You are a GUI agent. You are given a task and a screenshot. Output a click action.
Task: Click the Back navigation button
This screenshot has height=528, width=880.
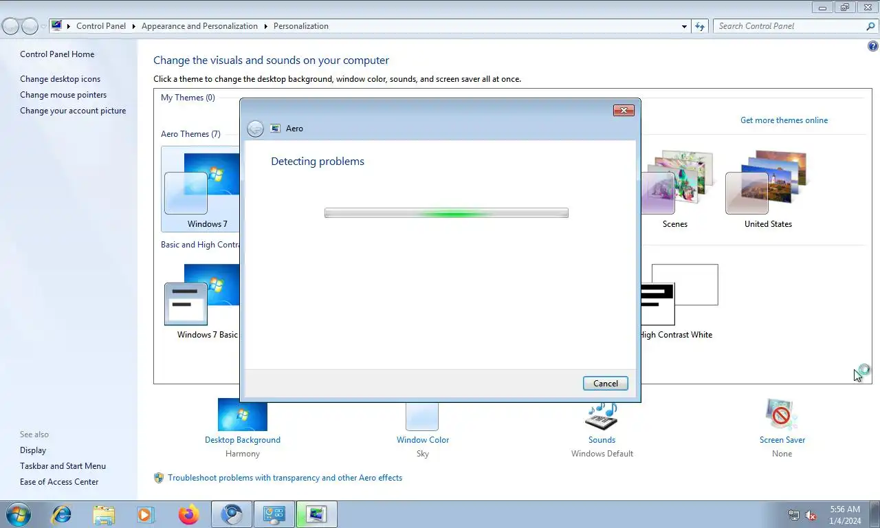click(x=11, y=26)
